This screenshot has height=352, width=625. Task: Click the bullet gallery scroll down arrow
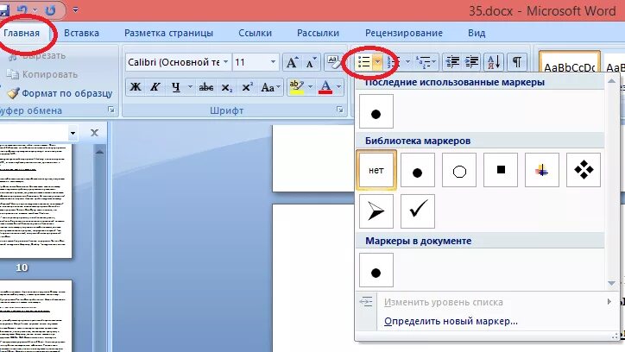pos(611,283)
